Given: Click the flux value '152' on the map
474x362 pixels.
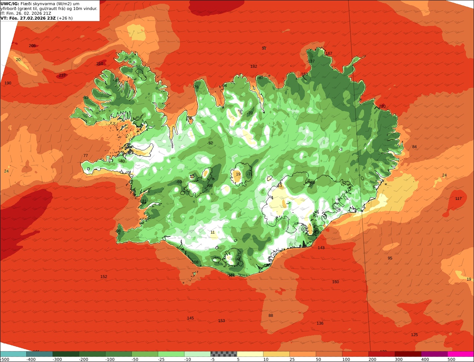Looking at the screenshot, I should click(104, 276).
